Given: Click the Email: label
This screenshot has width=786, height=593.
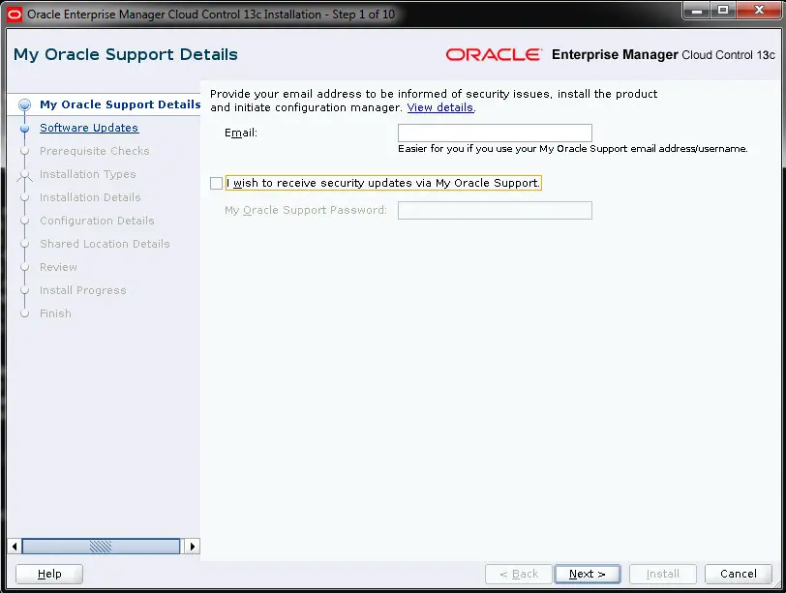Looking at the screenshot, I should 241,133.
